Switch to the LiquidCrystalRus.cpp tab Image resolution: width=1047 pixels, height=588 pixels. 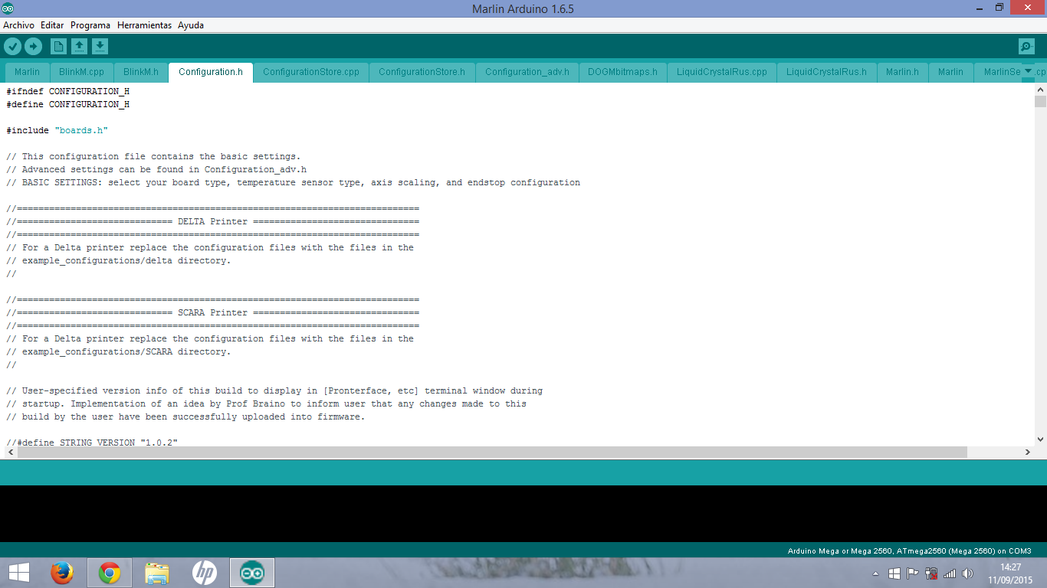coord(722,72)
